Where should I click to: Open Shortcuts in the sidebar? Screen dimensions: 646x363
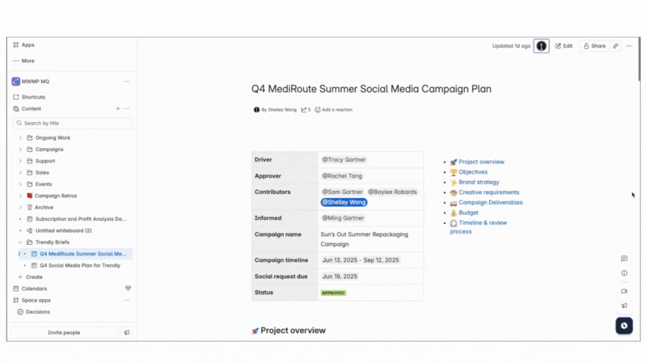[x=33, y=97]
